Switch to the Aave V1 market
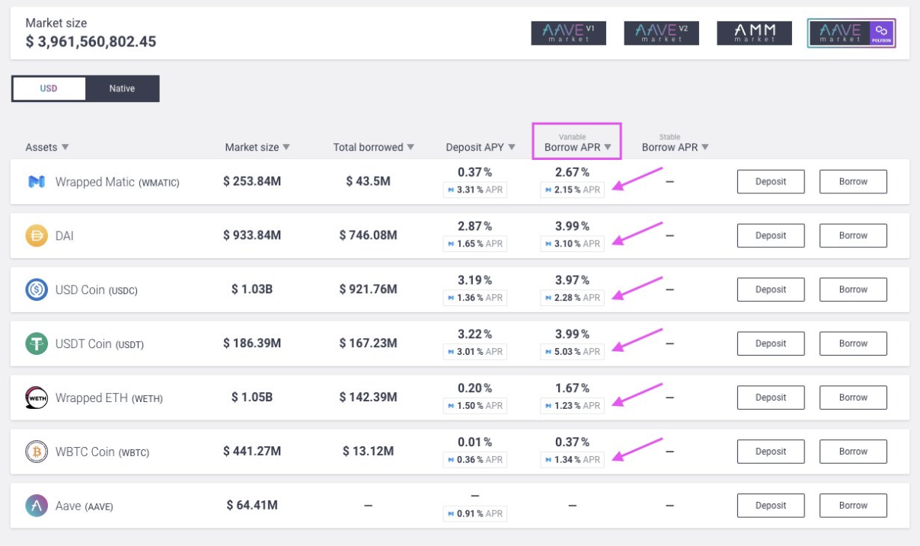The width and height of the screenshot is (920, 546). click(x=568, y=33)
